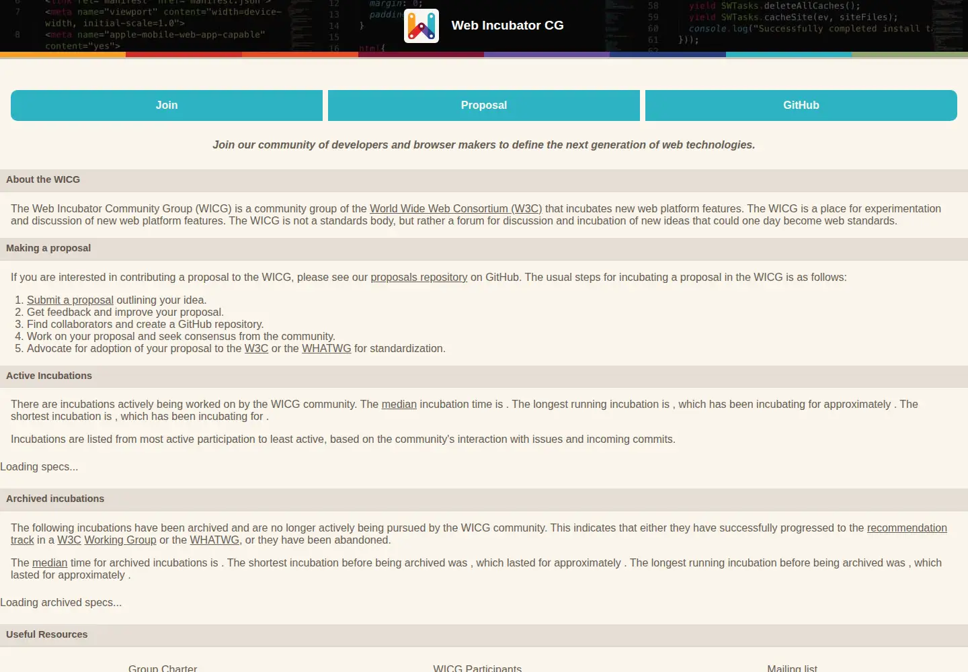Viewport: 968px width, 672px height.
Task: Click 'Find collaborators and create a GitHub repository' step
Action: tap(145, 325)
